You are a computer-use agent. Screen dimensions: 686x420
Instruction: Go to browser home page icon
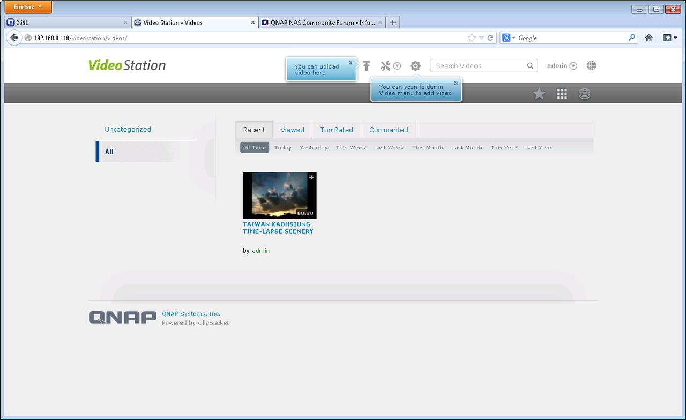click(648, 37)
